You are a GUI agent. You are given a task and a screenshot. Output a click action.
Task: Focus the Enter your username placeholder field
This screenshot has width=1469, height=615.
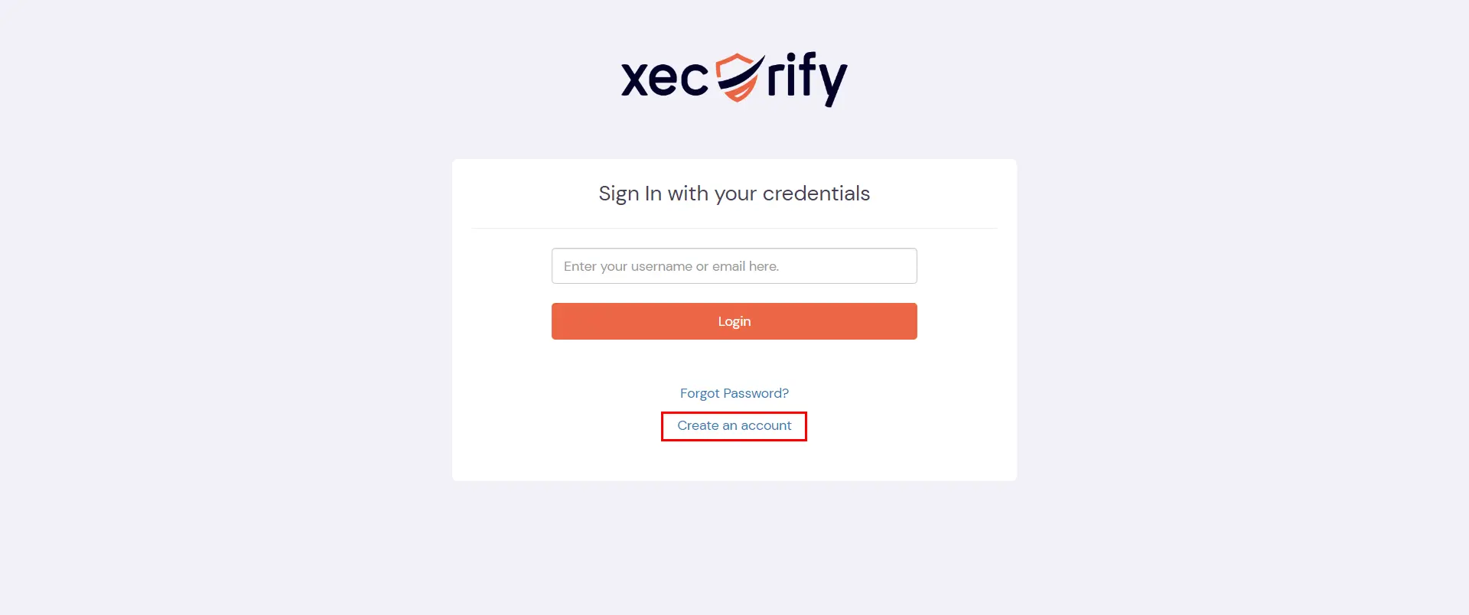734,265
